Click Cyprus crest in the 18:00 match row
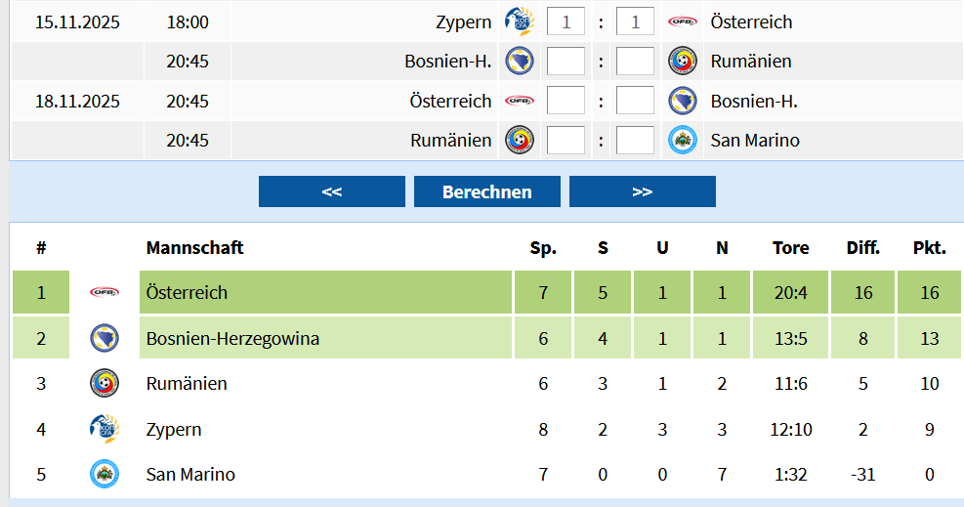The image size is (964, 507). click(518, 21)
